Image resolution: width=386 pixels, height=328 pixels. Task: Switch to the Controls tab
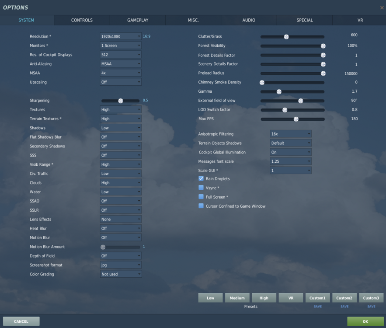click(x=82, y=20)
